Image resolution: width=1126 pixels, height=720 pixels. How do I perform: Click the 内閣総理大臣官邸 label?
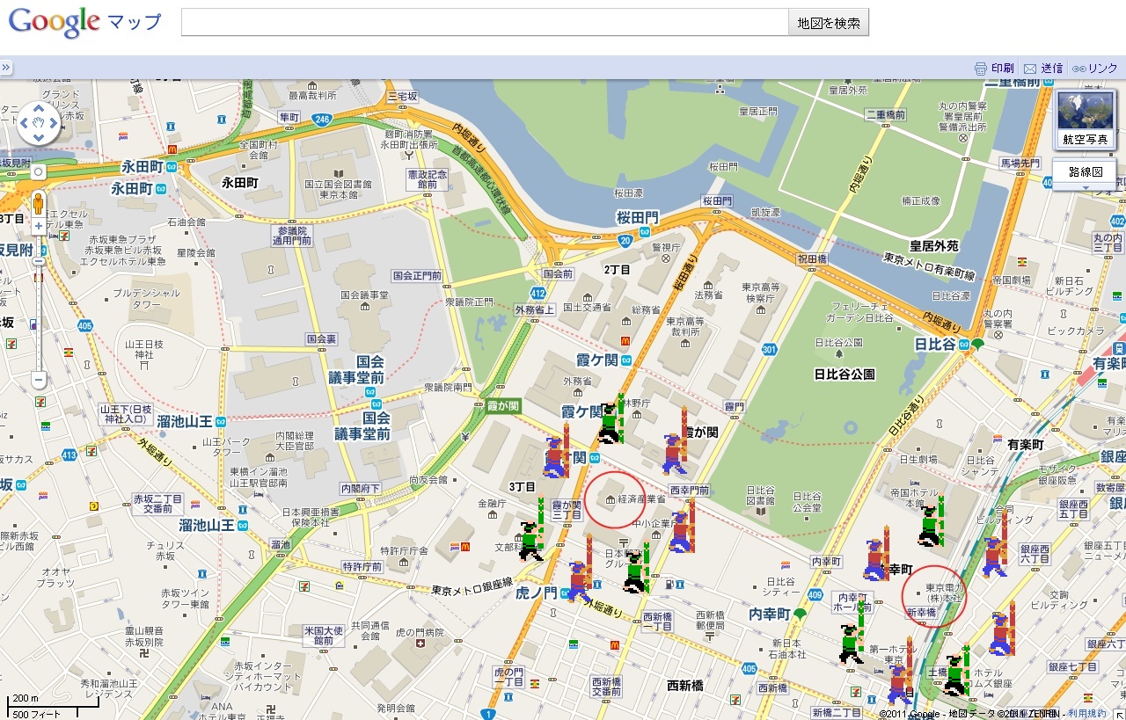(296, 440)
